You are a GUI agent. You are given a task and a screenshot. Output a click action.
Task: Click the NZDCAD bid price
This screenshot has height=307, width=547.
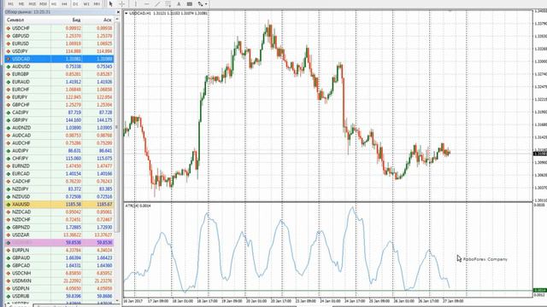pos(74,212)
